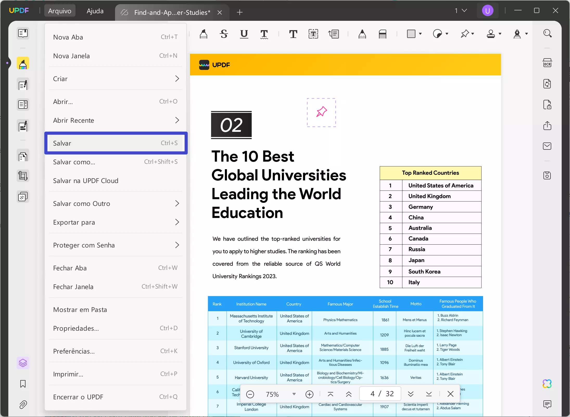Open the attachment paperclip icon

coord(23,405)
